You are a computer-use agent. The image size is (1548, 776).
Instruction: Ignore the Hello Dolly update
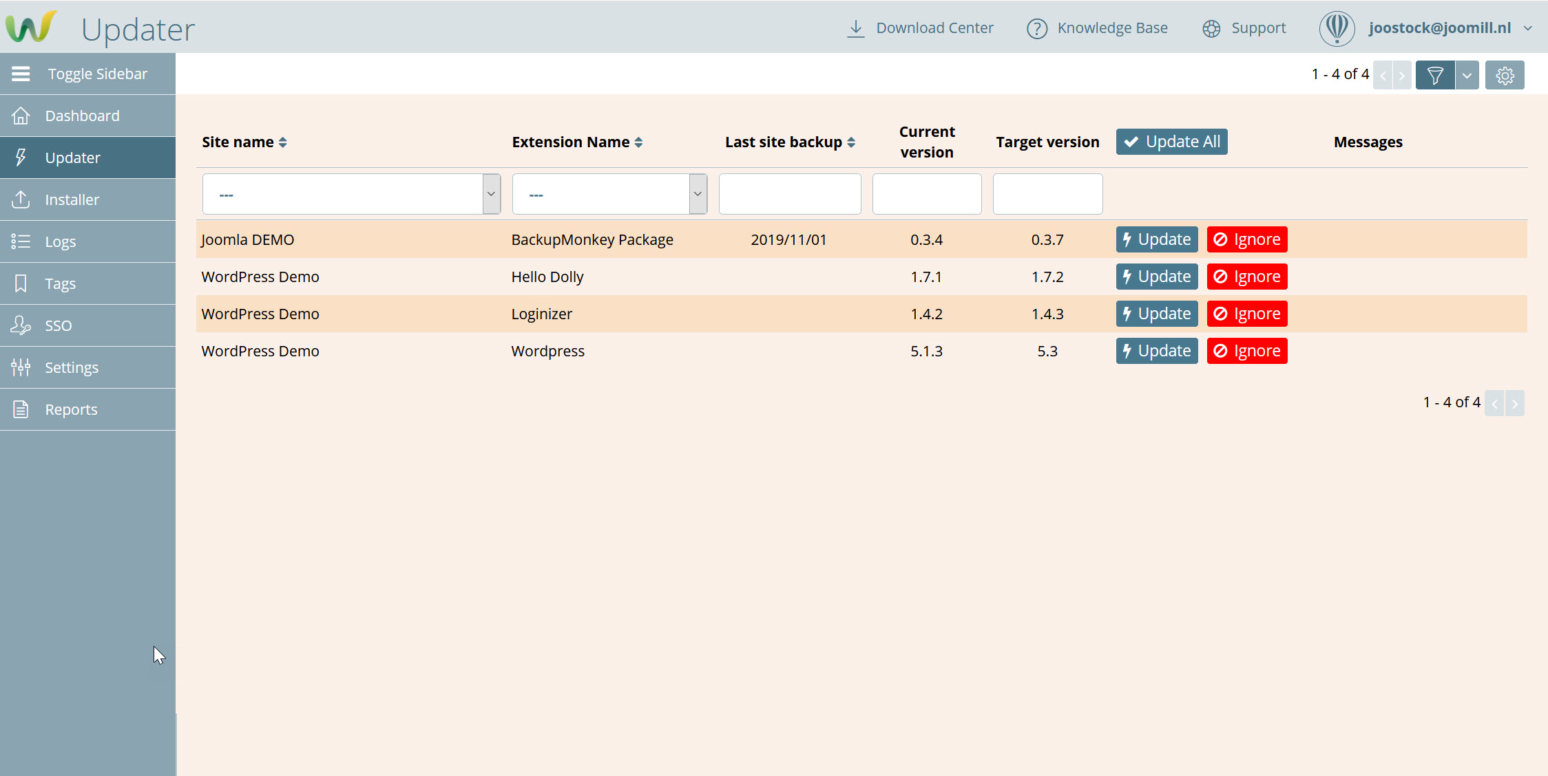(x=1246, y=277)
